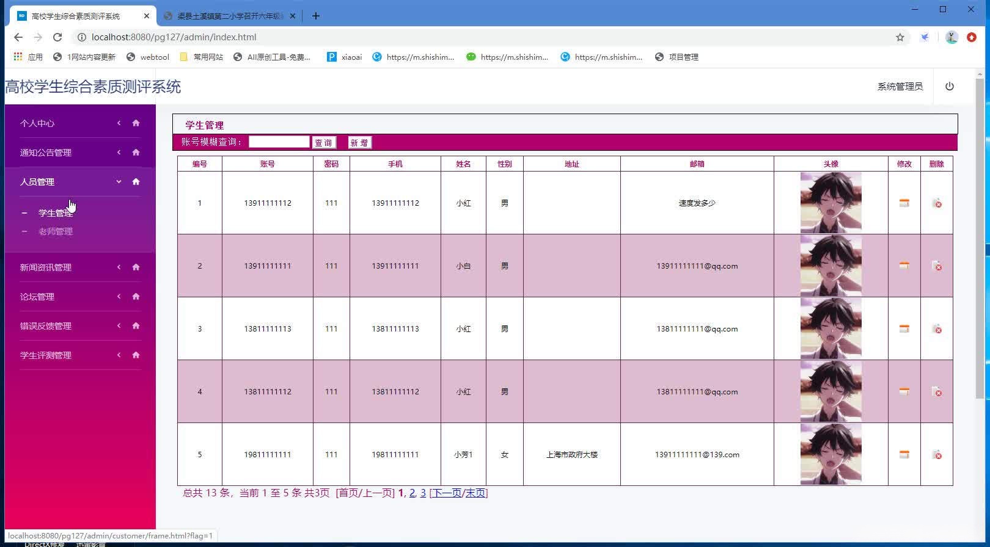Click the edit icon for row 4
Image resolution: width=990 pixels, height=547 pixels.
(x=904, y=392)
